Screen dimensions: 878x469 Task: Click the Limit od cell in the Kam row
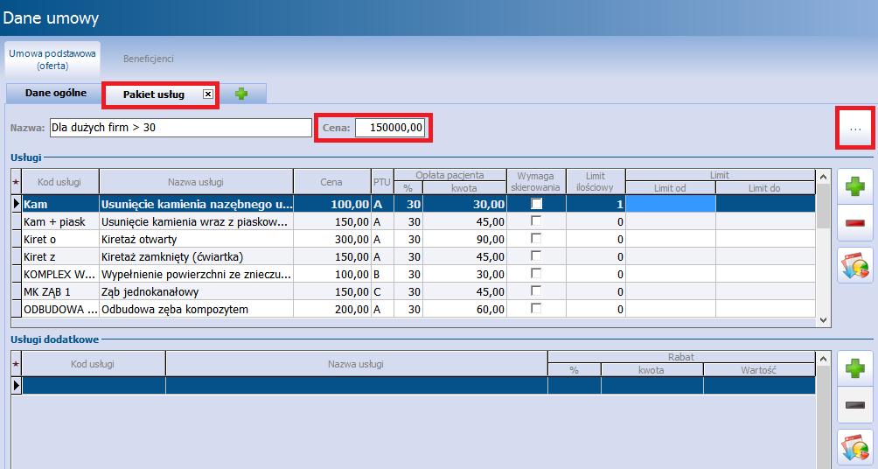(671, 204)
